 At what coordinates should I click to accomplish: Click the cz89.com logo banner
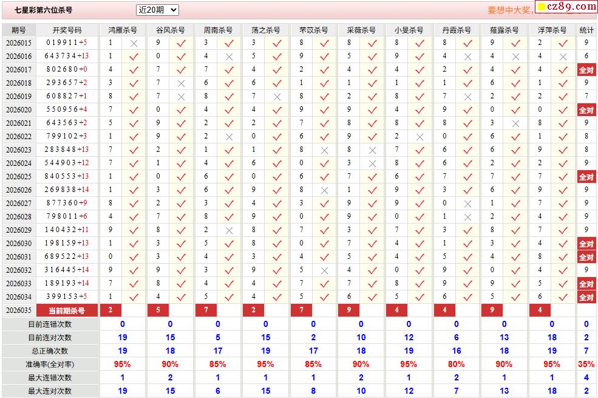tap(566, 7)
